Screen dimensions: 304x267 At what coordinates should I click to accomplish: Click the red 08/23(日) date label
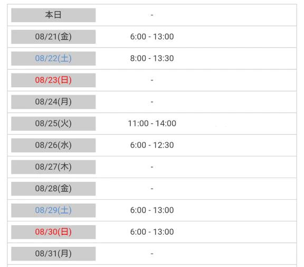53,80
